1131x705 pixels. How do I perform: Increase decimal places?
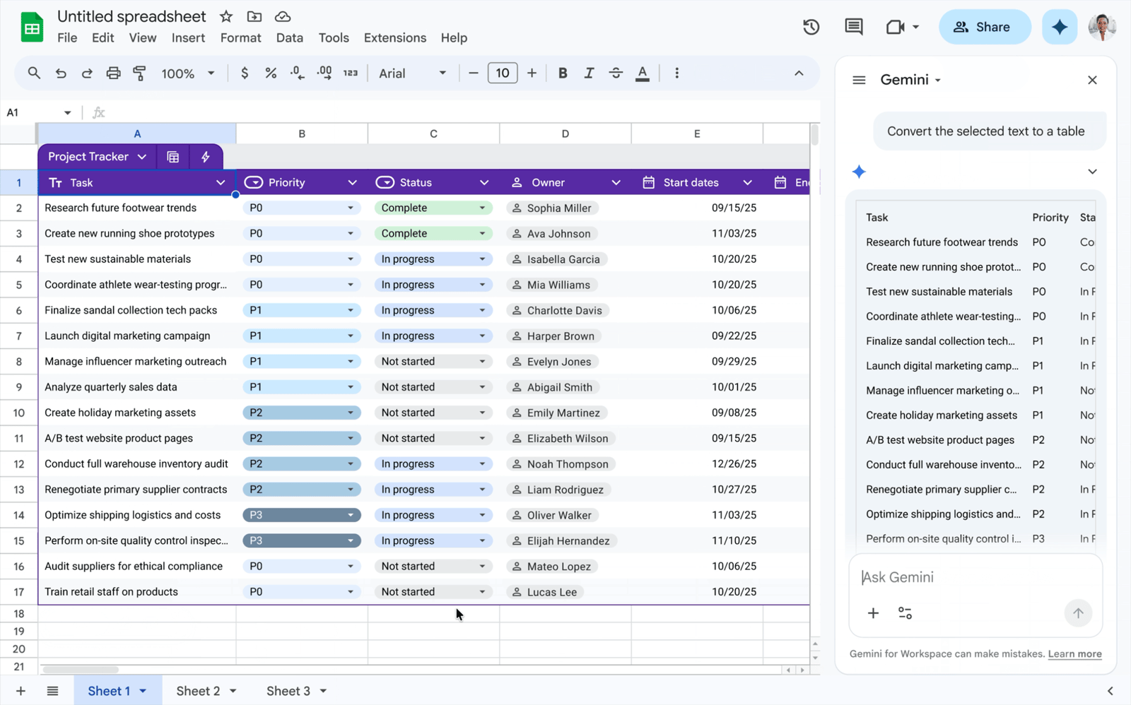tap(324, 73)
